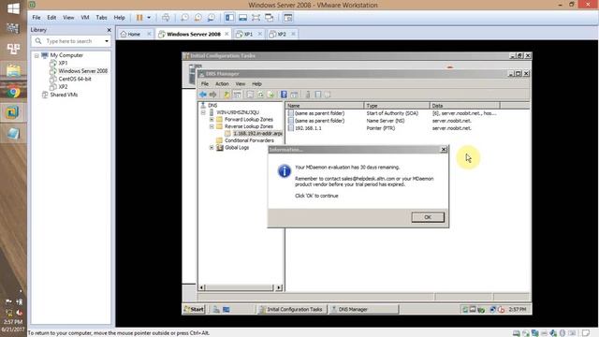
Task: Select Conditional Forwarders in the DNS tree
Action: point(249,140)
